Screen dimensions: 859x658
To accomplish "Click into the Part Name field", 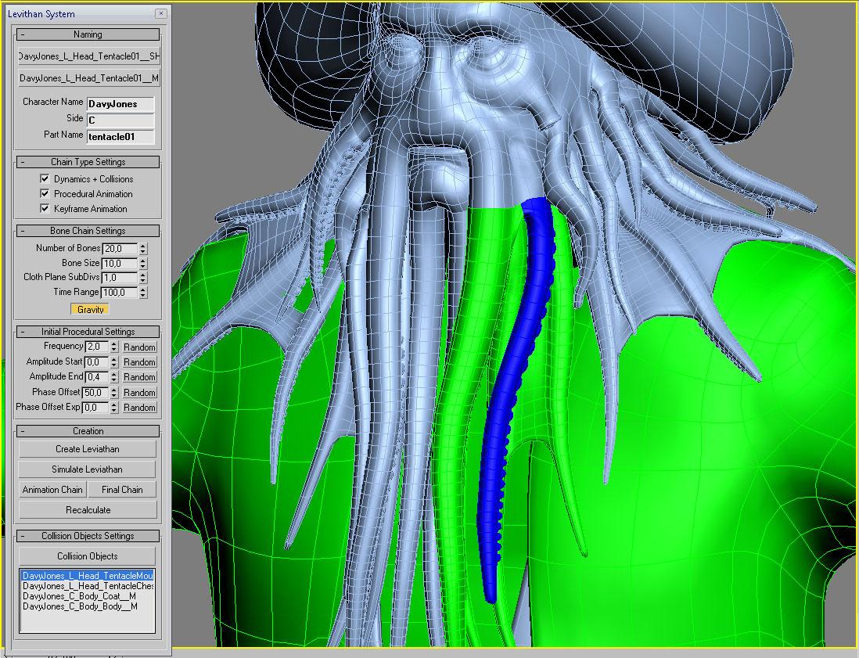I will (120, 137).
